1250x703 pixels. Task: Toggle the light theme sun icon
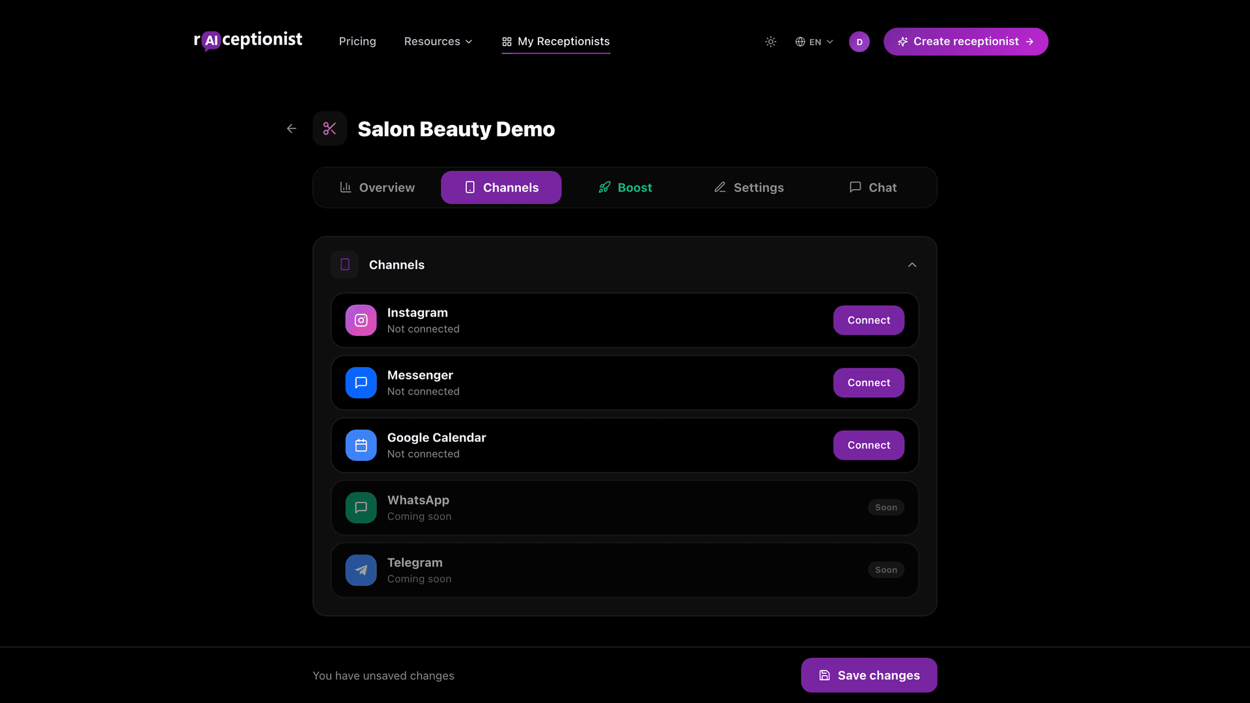pos(771,42)
